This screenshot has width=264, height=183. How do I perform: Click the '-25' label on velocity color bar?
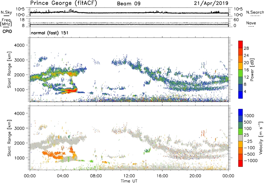[249, 141]
